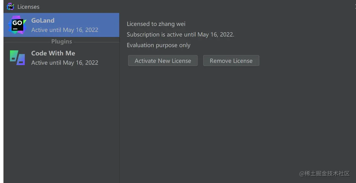Click the Remove License button
This screenshot has width=356, height=183.
click(231, 61)
